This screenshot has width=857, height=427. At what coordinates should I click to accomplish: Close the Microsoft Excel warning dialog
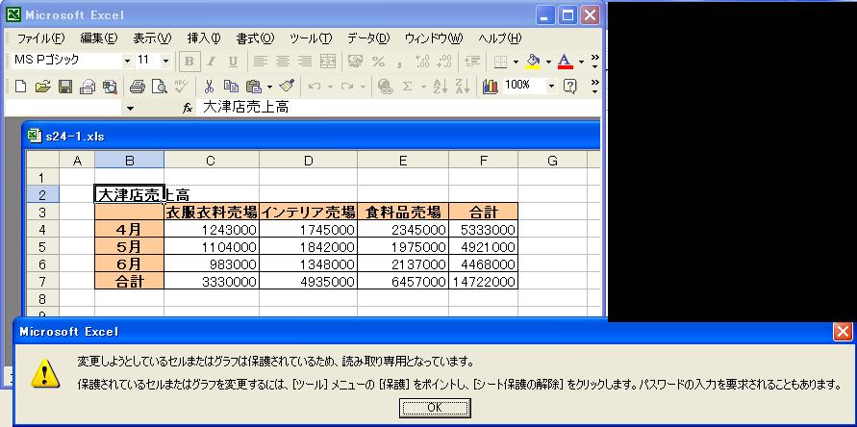[x=843, y=332]
